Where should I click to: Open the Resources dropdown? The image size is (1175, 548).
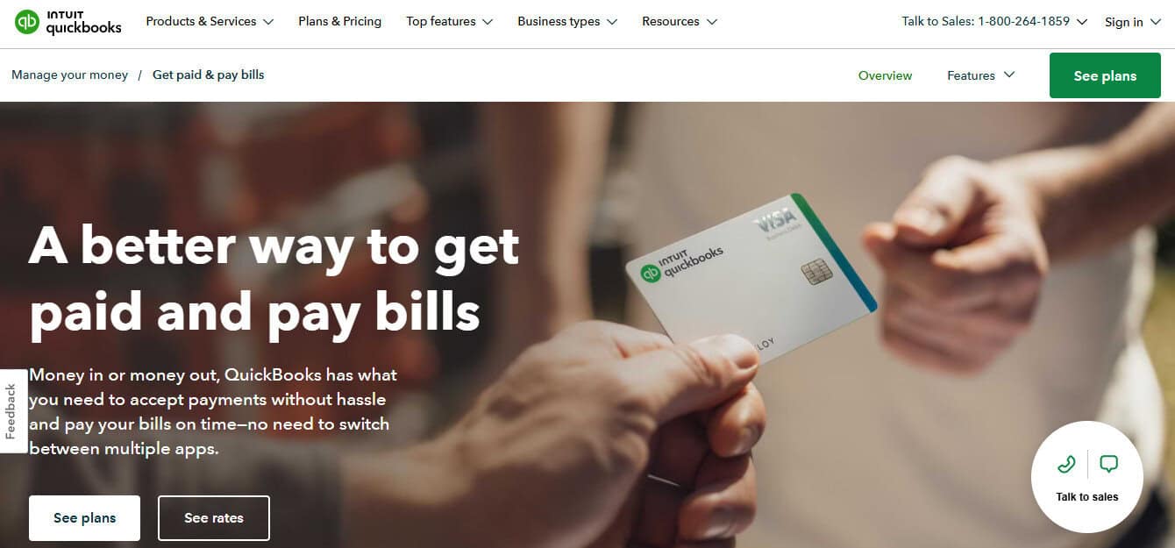click(680, 22)
